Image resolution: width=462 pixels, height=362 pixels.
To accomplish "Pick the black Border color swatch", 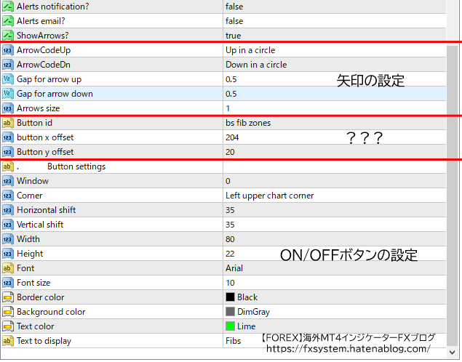I will (230, 297).
